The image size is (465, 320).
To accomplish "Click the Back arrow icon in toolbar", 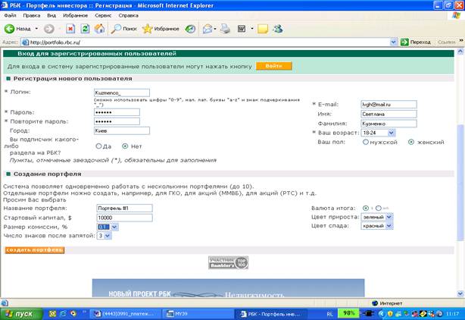I will (10, 29).
